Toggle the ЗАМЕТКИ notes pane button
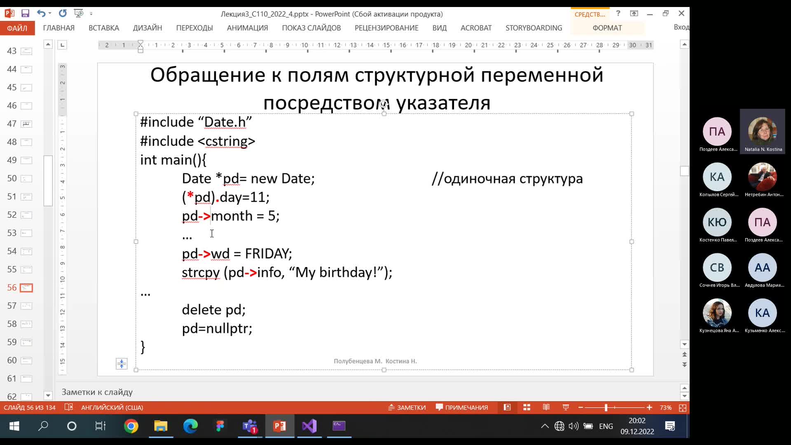The width and height of the screenshot is (791, 445). [x=407, y=408]
